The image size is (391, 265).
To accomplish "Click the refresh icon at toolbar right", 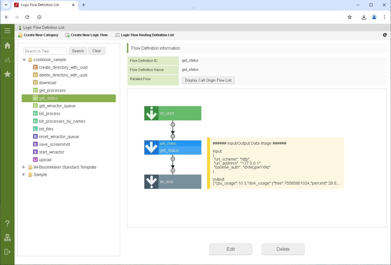I will (385, 35).
